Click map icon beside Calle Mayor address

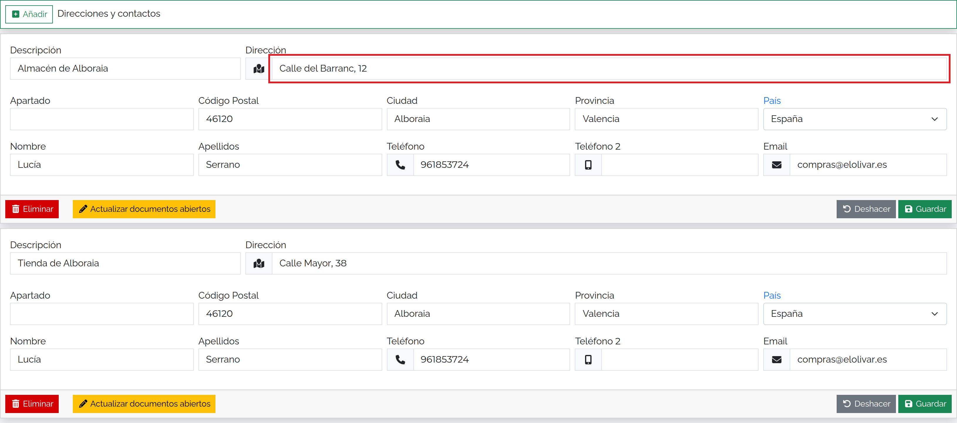coord(259,264)
